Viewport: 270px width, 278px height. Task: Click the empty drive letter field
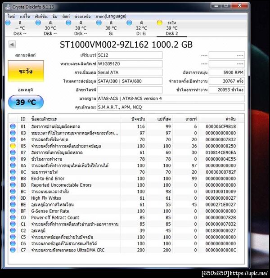coord(130,90)
